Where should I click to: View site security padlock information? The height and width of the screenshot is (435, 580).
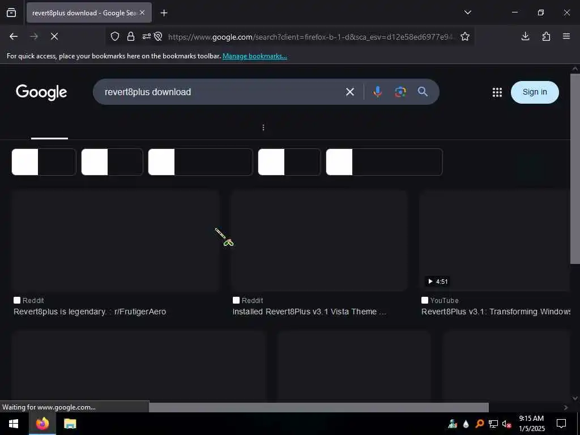point(131,36)
